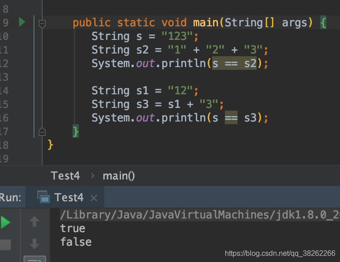The height and width of the screenshot is (262, 340).
Task: Click the variable s3 declaration on line 15
Action: [142, 104]
